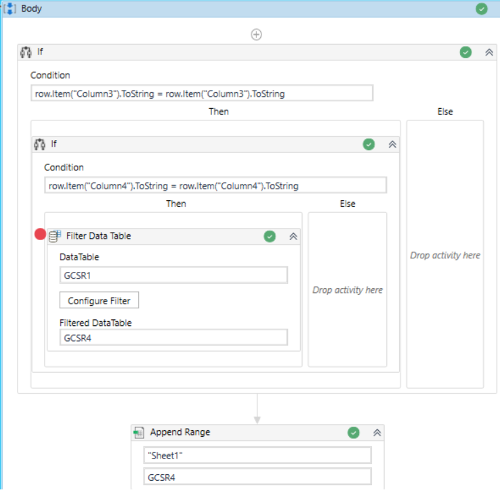Click the Append Range activity icon
Viewport: 500px width, 491px height.
[x=139, y=433]
